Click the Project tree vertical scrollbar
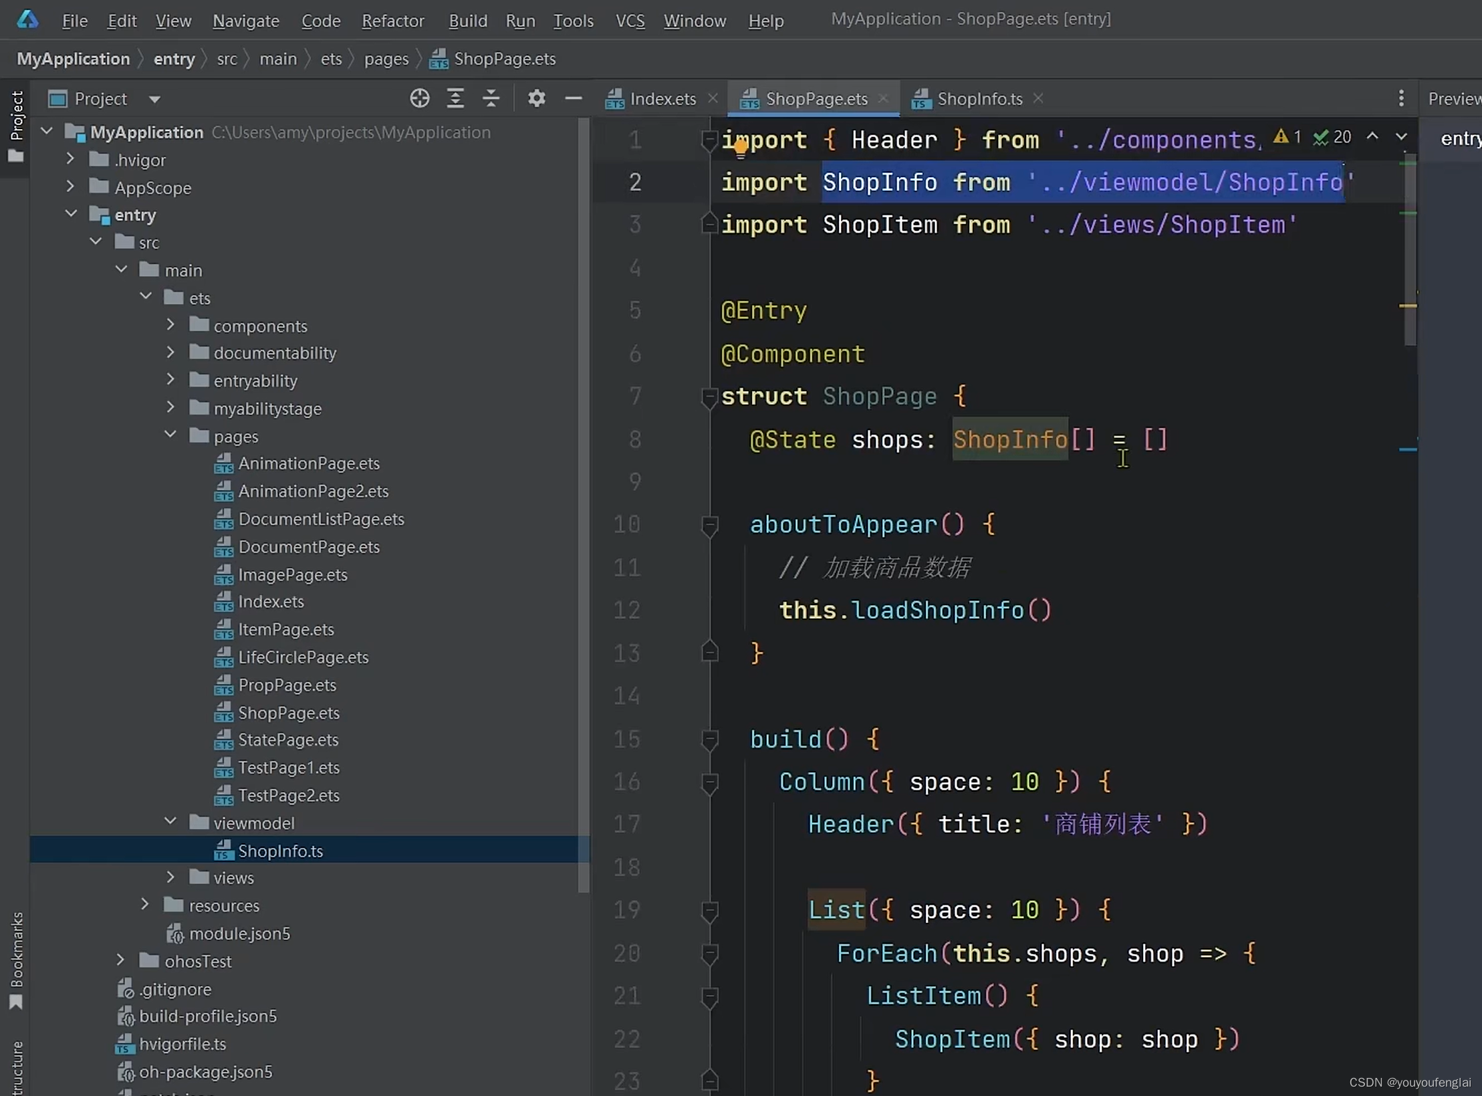The image size is (1482, 1096). tap(584, 505)
